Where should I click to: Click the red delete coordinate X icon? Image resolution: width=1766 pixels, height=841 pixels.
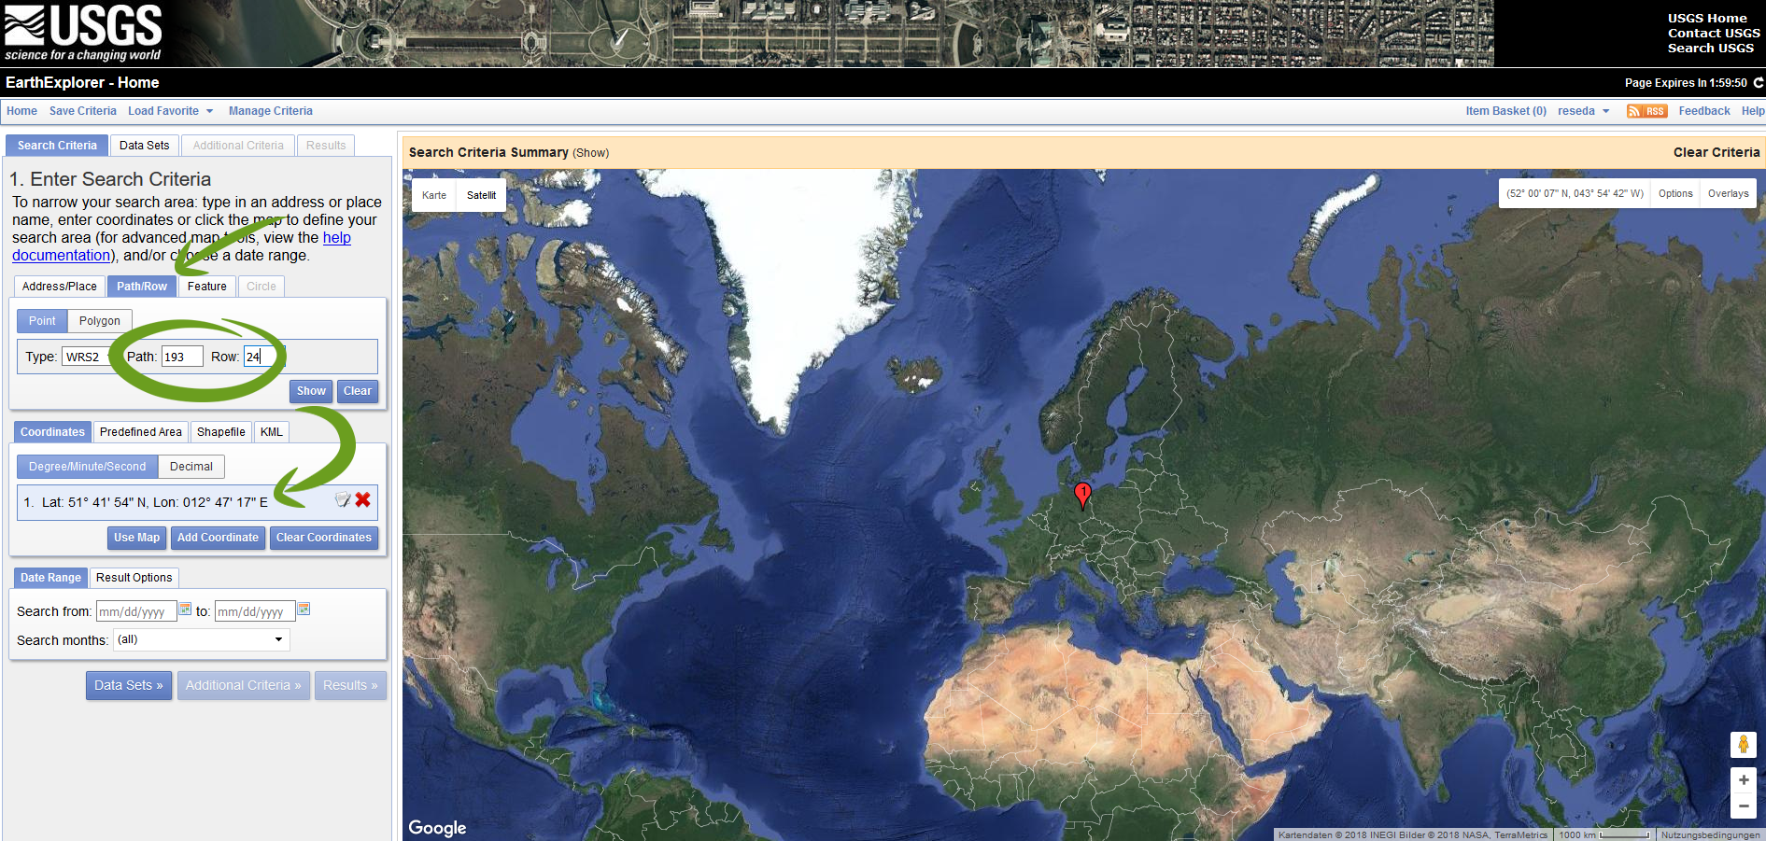click(362, 500)
